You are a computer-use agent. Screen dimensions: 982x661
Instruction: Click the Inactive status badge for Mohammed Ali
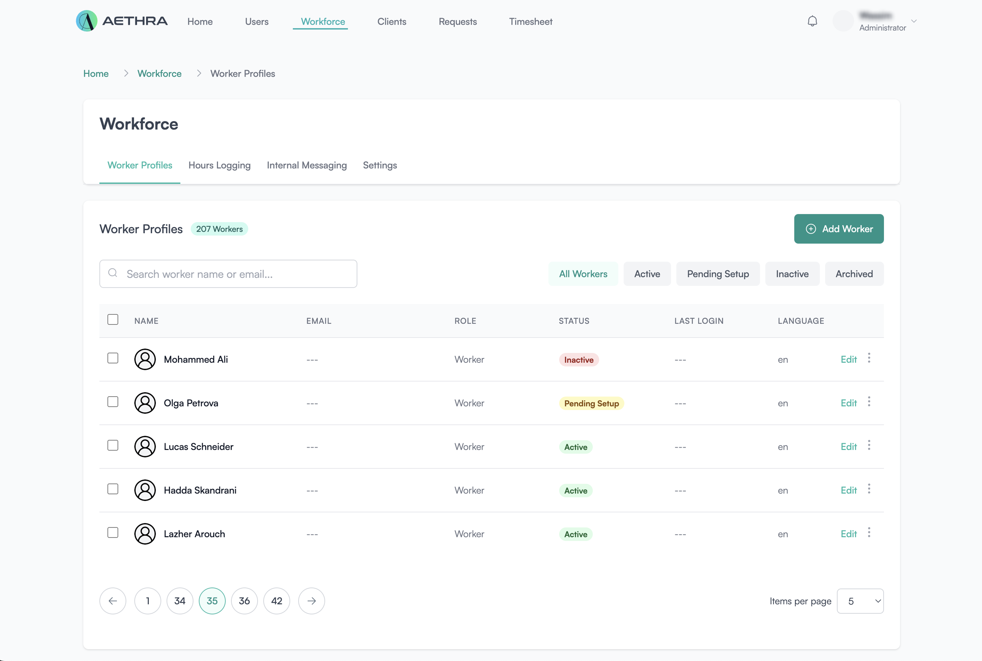(579, 360)
